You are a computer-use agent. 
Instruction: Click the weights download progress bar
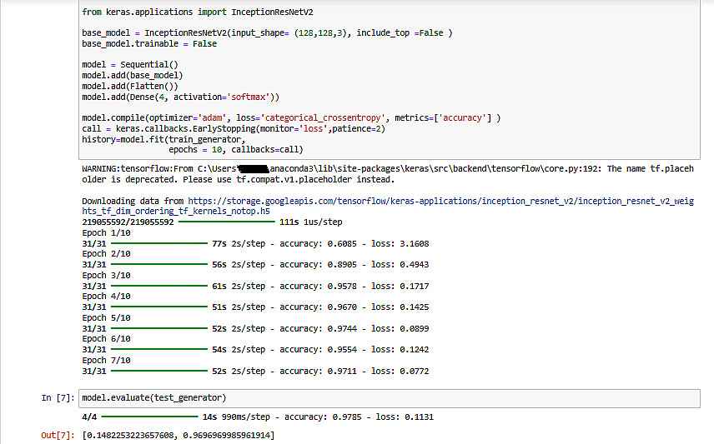pos(226,222)
